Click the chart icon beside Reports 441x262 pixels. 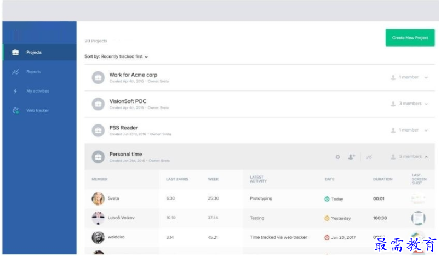(15, 72)
